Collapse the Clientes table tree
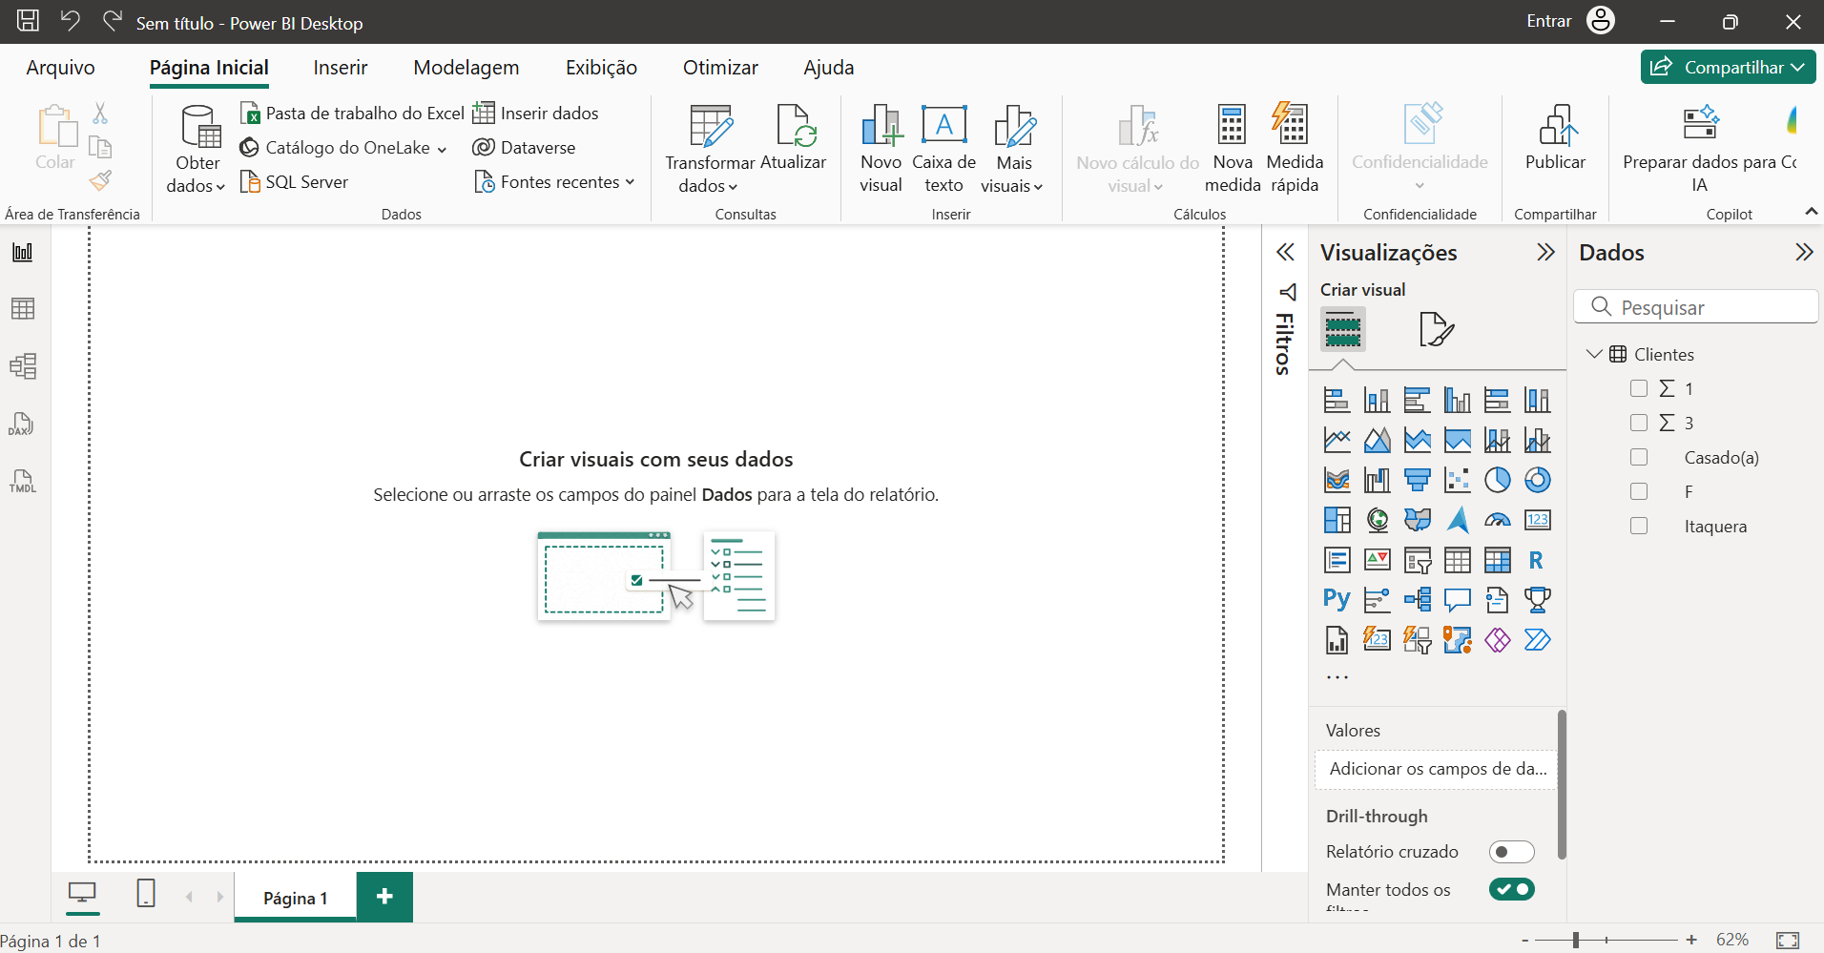Viewport: 1824px width, 953px height. point(1594,354)
